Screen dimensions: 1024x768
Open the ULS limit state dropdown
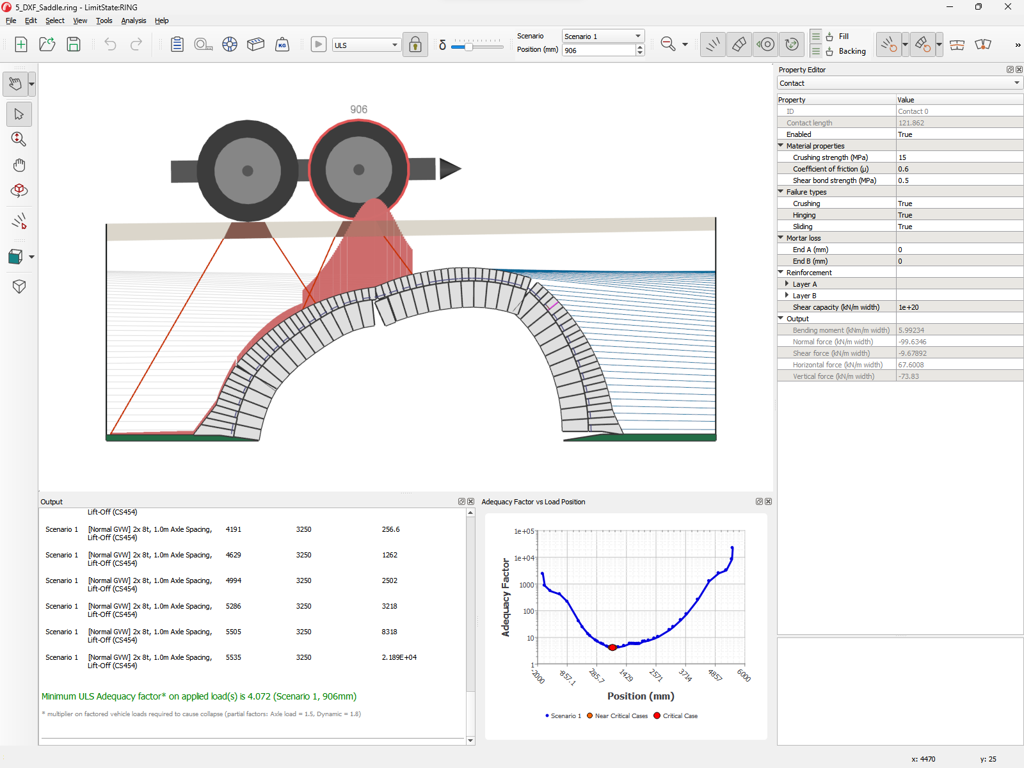[x=366, y=45]
